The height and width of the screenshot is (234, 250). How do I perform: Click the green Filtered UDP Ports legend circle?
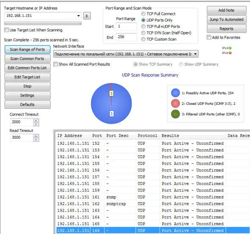click(176, 114)
